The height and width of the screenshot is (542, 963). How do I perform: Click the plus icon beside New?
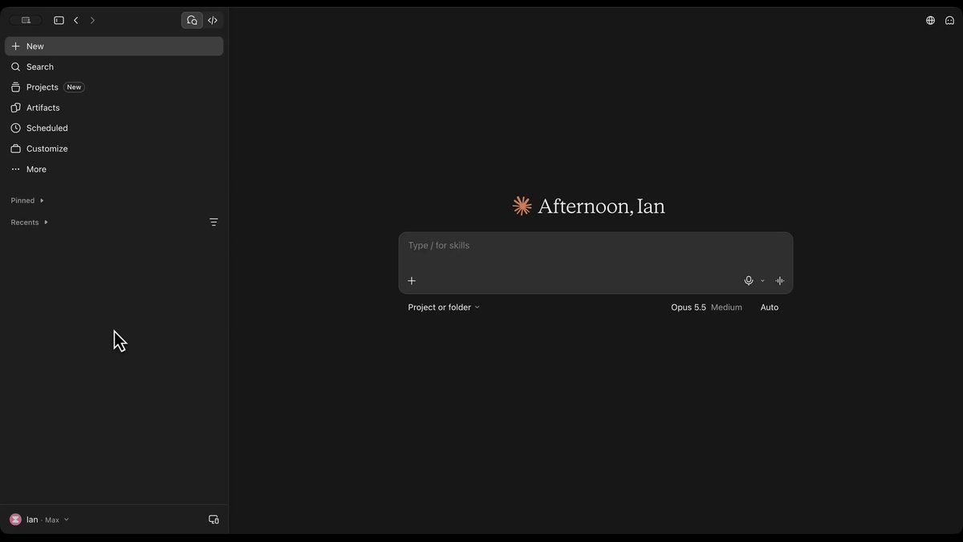15,47
